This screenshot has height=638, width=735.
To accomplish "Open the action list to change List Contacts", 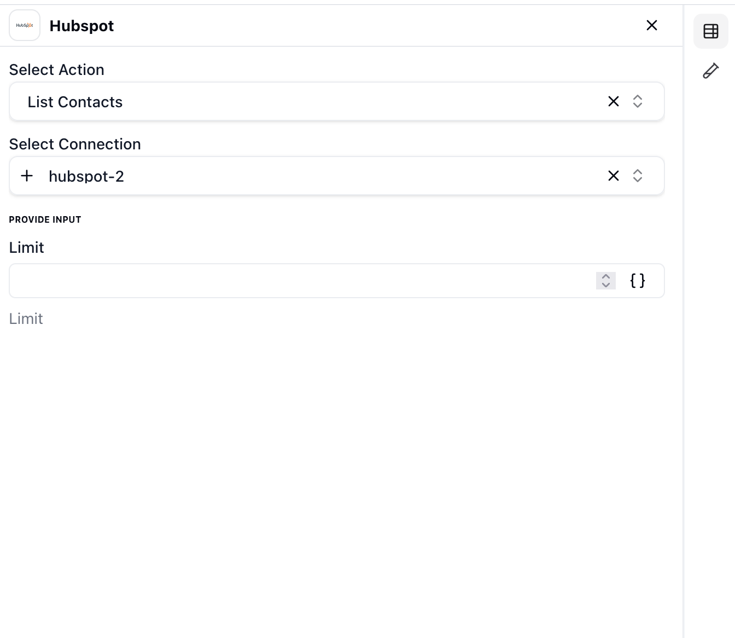I will (x=638, y=101).
